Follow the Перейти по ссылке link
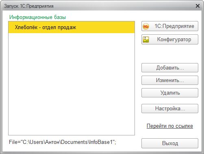Image resolution: width=204 pixels, height=154 pixels. click(x=170, y=126)
